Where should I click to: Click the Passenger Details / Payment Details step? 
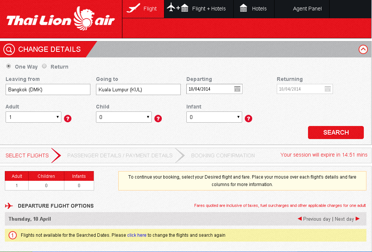[120, 155]
